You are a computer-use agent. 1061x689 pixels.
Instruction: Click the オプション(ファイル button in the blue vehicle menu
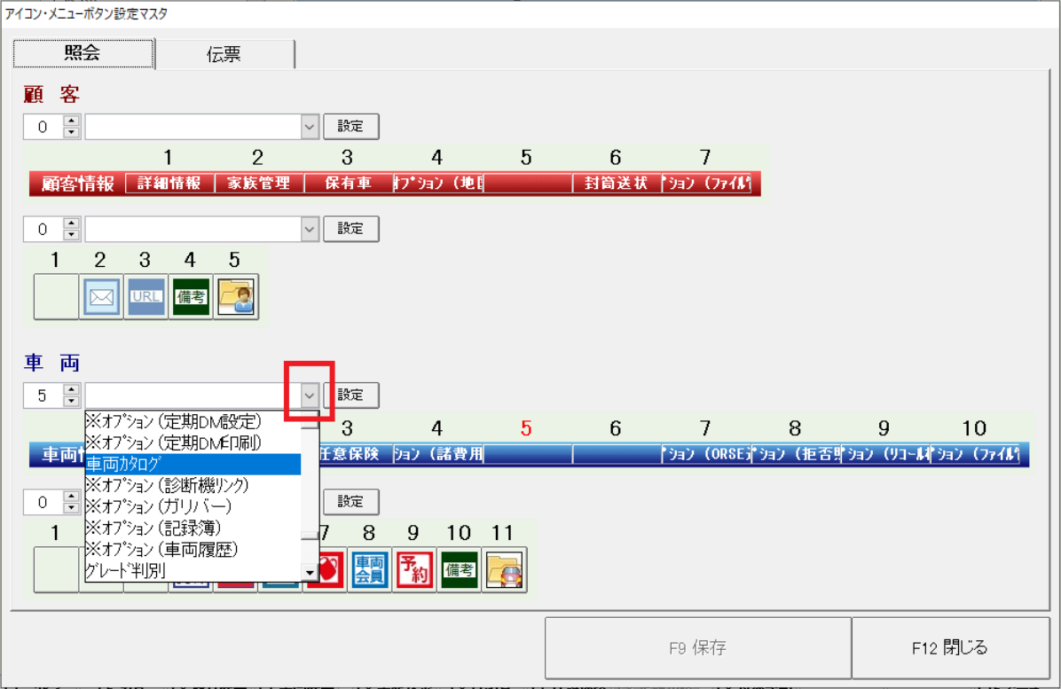point(975,454)
